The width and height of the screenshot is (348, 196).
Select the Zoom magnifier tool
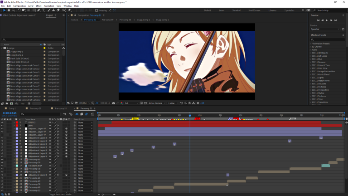[13, 10]
